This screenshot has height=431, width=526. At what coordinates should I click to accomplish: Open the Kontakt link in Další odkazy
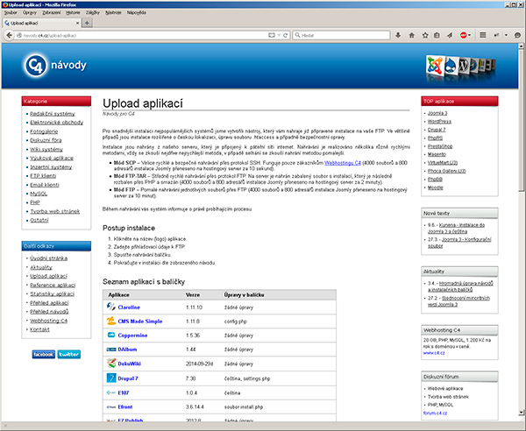click(40, 329)
